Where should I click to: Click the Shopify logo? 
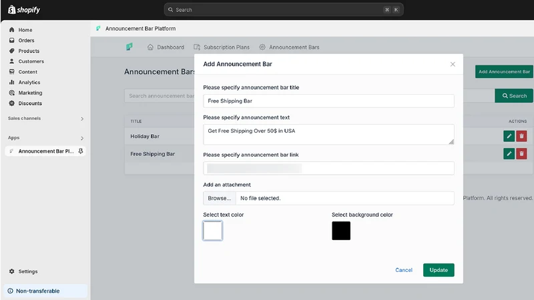(24, 10)
